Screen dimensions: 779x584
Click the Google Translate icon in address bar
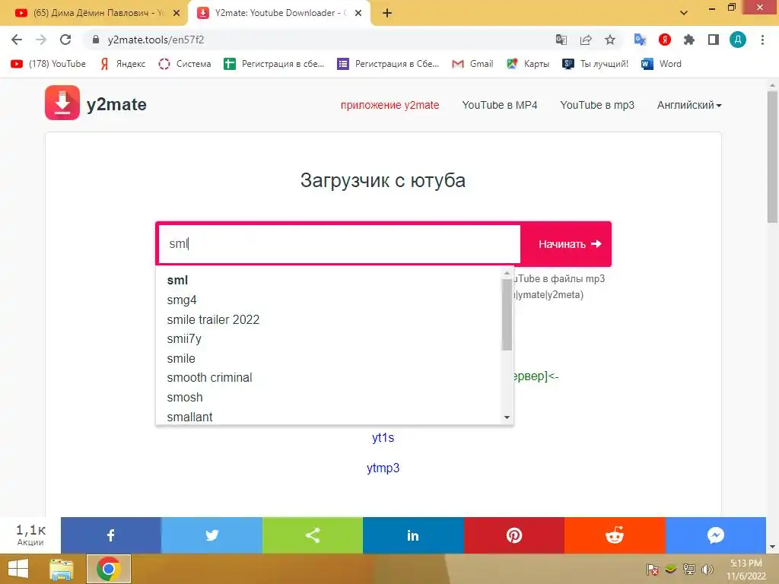[561, 40]
